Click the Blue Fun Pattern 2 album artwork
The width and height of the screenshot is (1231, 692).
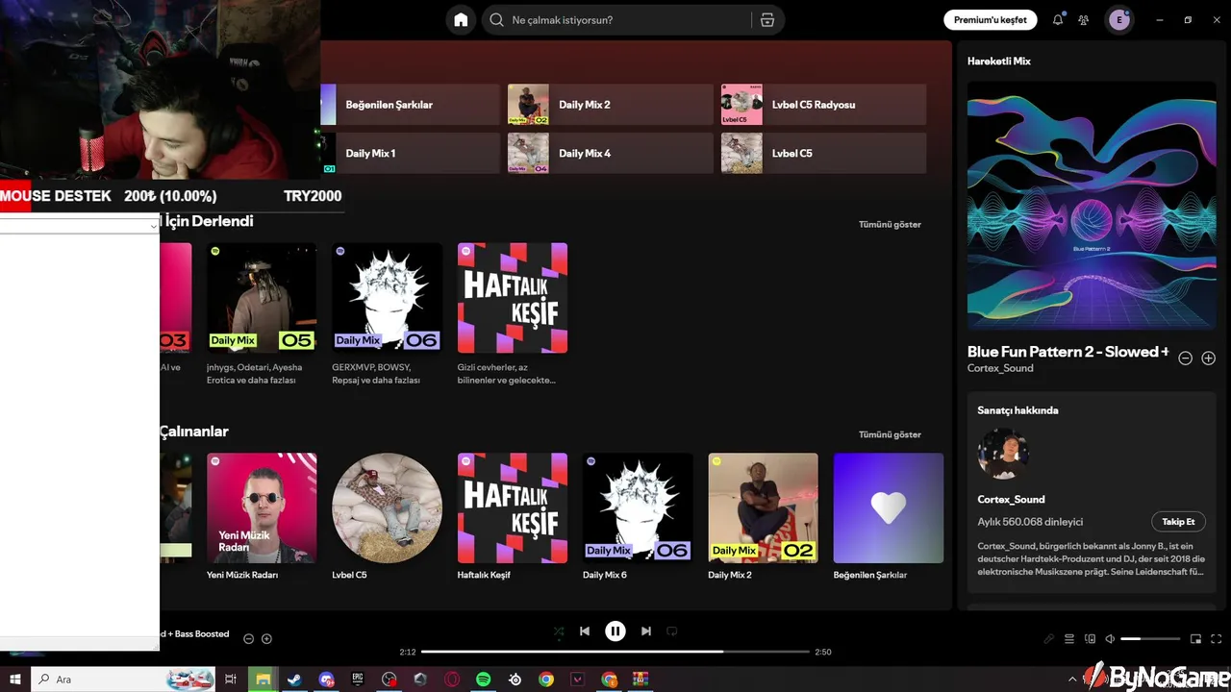click(x=1091, y=206)
